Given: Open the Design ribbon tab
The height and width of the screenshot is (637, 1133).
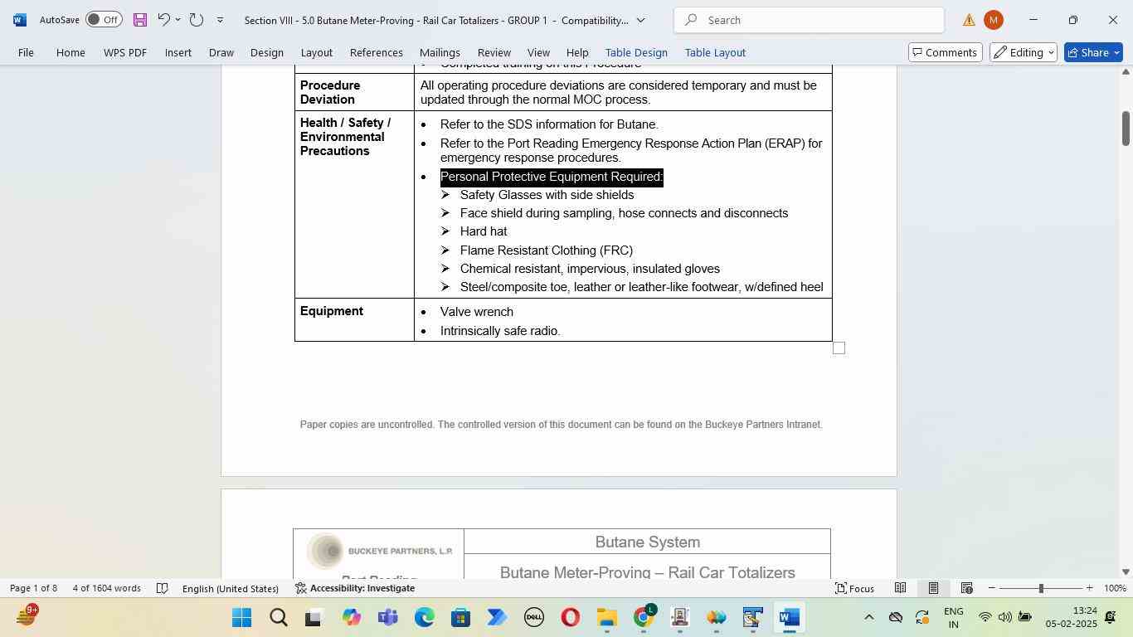Looking at the screenshot, I should pos(267,52).
